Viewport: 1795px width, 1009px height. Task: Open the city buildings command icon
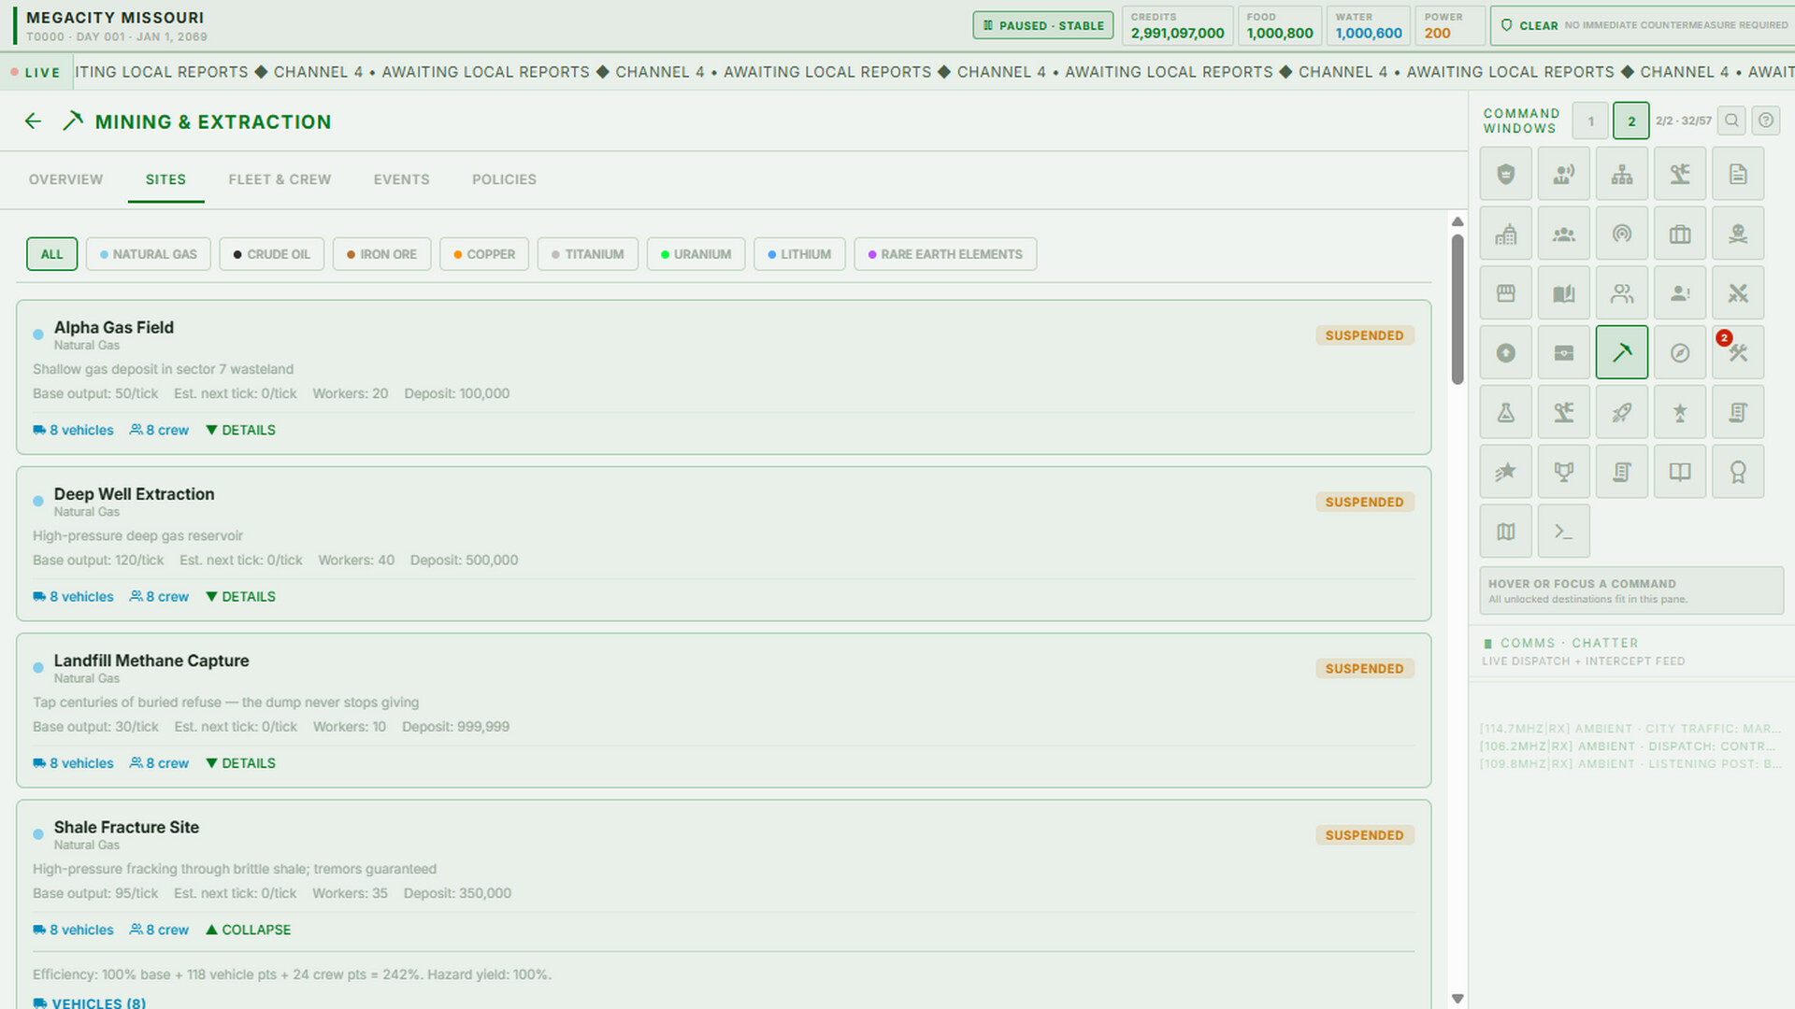(1505, 234)
